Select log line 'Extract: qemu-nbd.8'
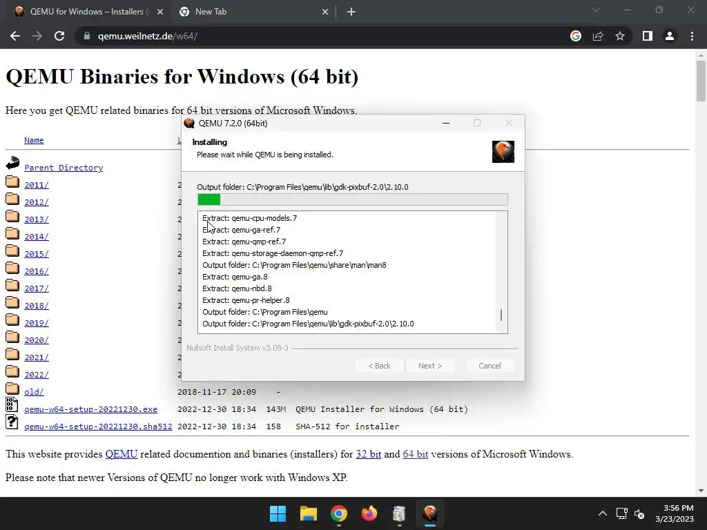 (x=237, y=288)
